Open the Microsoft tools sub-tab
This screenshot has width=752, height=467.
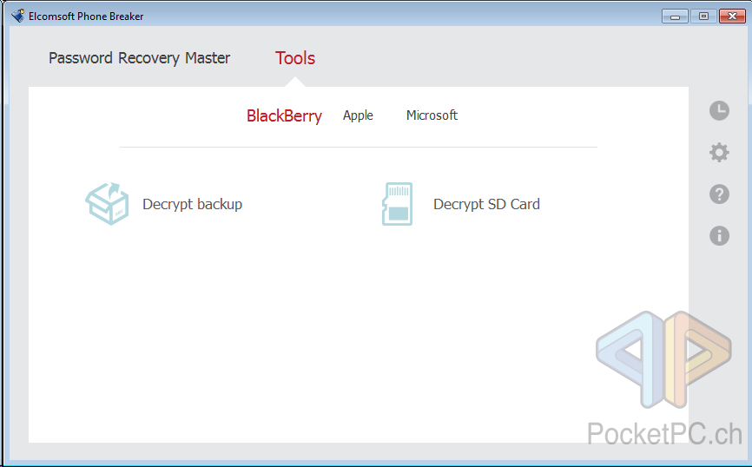pyautogui.click(x=432, y=115)
